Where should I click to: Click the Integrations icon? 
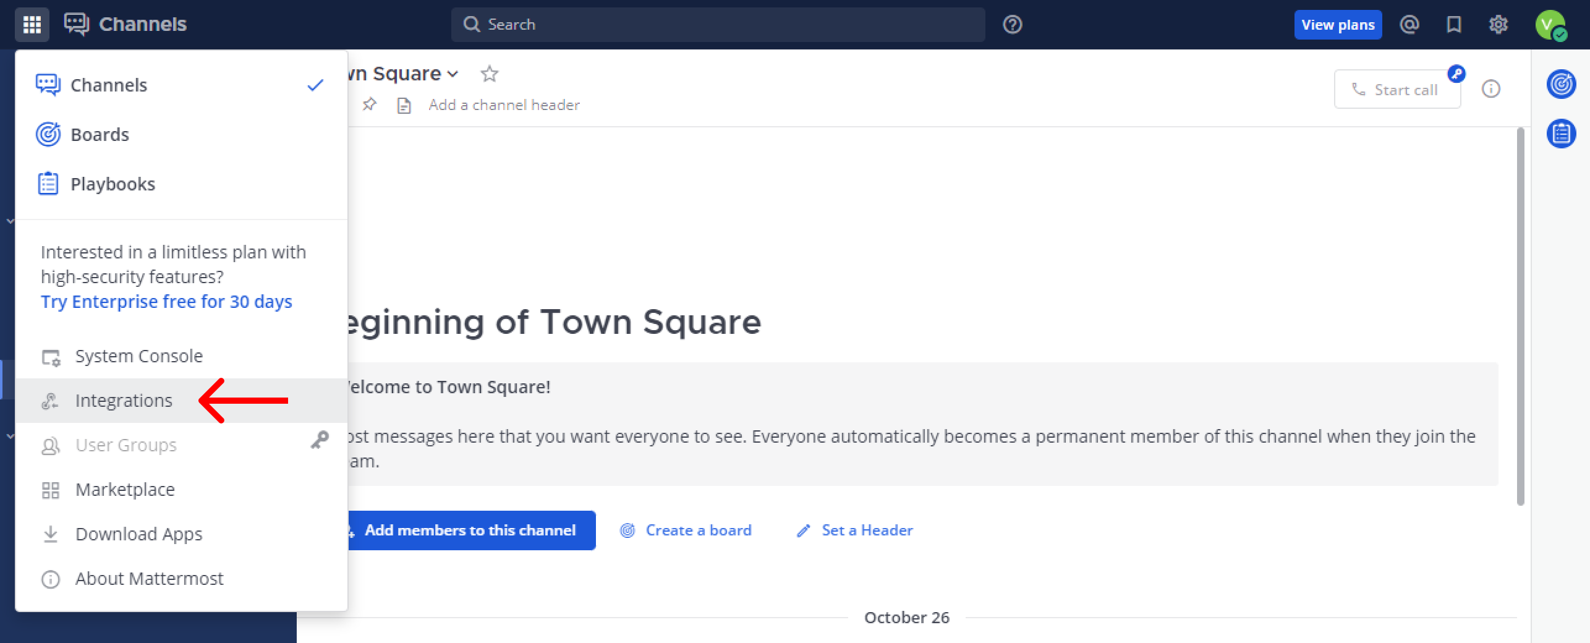pos(50,401)
